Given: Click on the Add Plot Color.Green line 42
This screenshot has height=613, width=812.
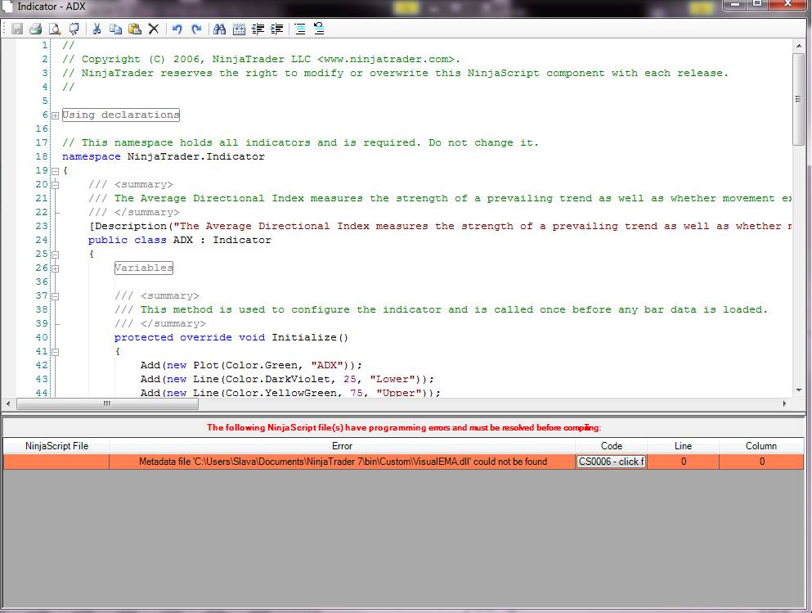Looking at the screenshot, I should [x=251, y=365].
